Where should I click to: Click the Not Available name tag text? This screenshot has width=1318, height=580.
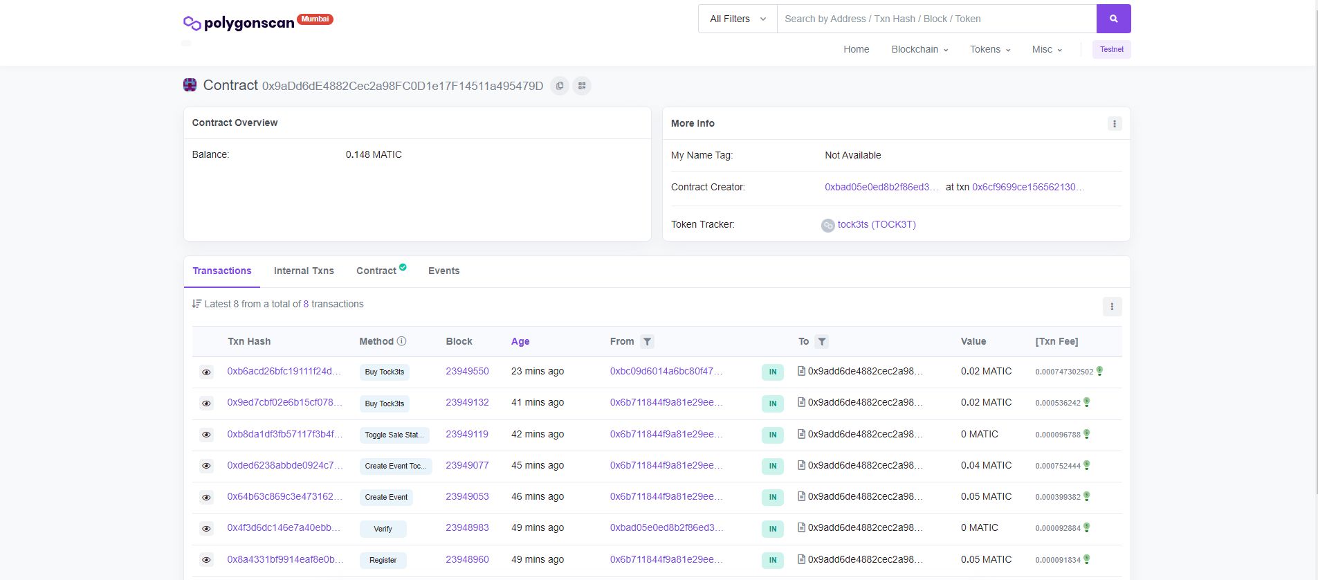coord(852,155)
